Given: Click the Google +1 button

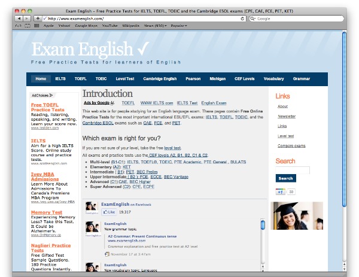Looking at the screenshot, I should (280, 192).
